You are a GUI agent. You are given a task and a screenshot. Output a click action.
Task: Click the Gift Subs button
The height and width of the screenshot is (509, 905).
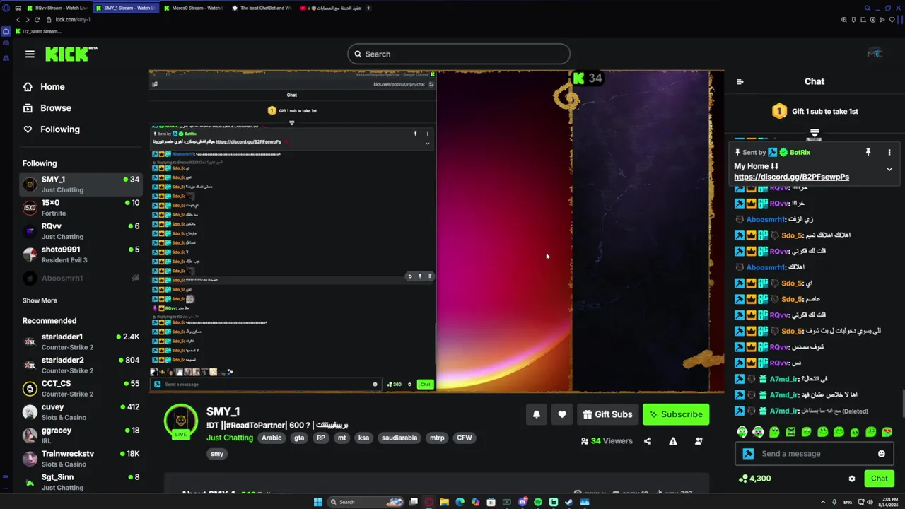[x=607, y=414]
